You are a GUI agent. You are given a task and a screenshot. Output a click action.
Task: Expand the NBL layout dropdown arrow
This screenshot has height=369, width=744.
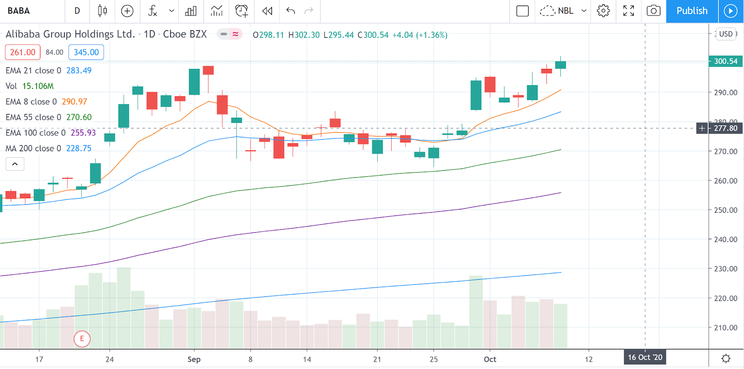(584, 11)
